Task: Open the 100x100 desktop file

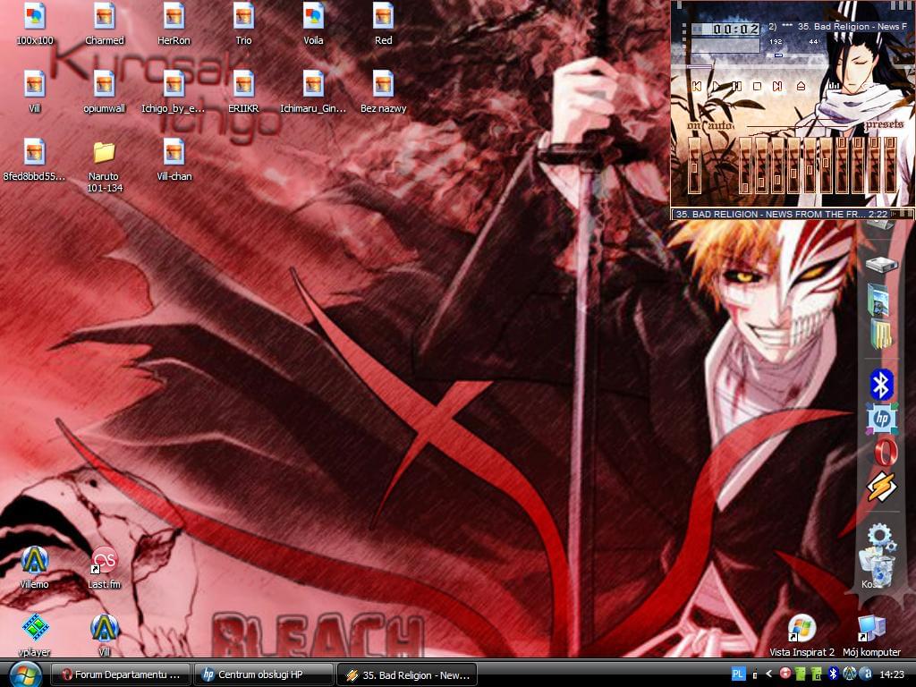Action: pyautogui.click(x=35, y=24)
